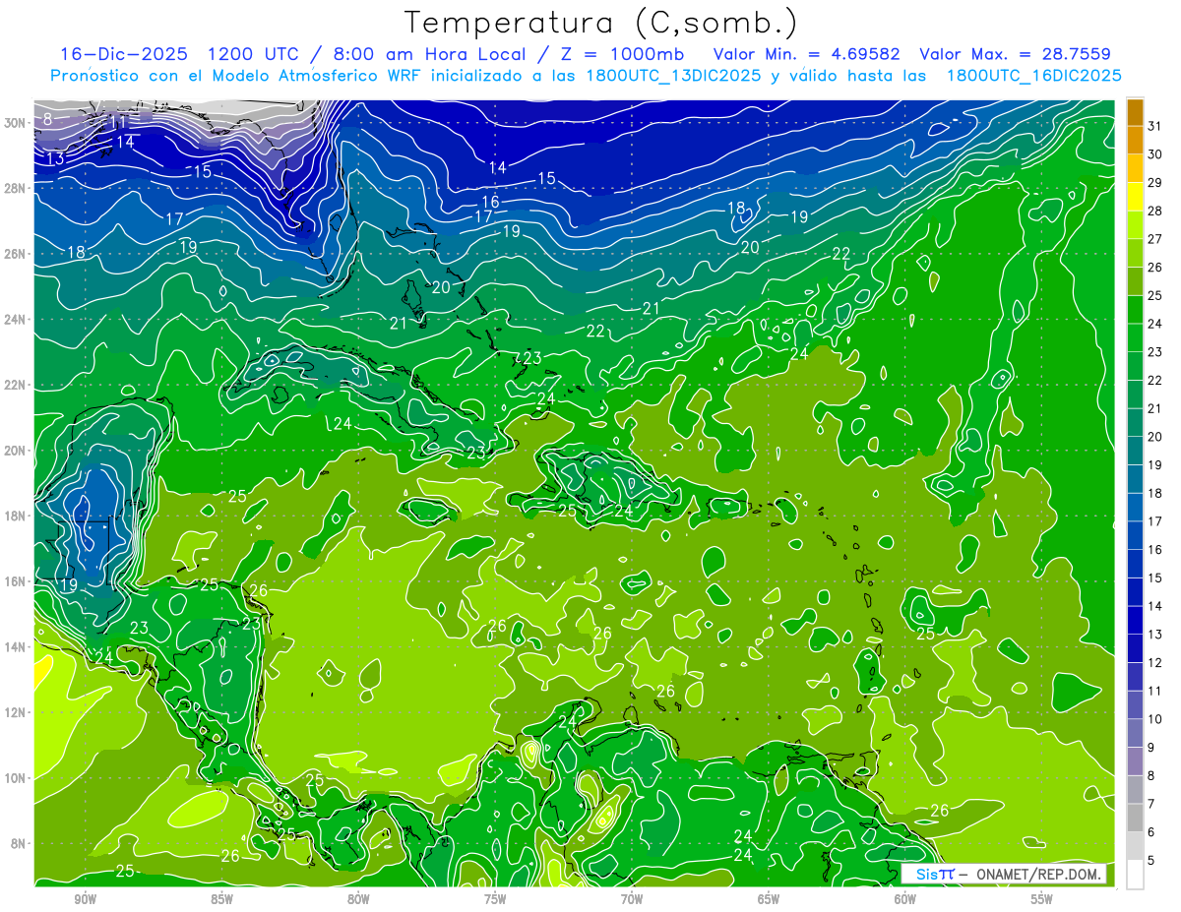
Task: Click the "30N" latitude axis label
Action: (x=15, y=123)
